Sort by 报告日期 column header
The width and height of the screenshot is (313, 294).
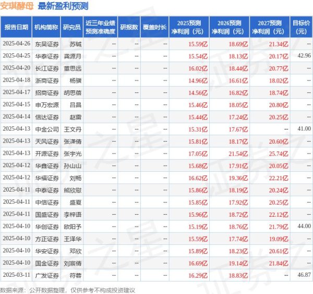pos(16,27)
